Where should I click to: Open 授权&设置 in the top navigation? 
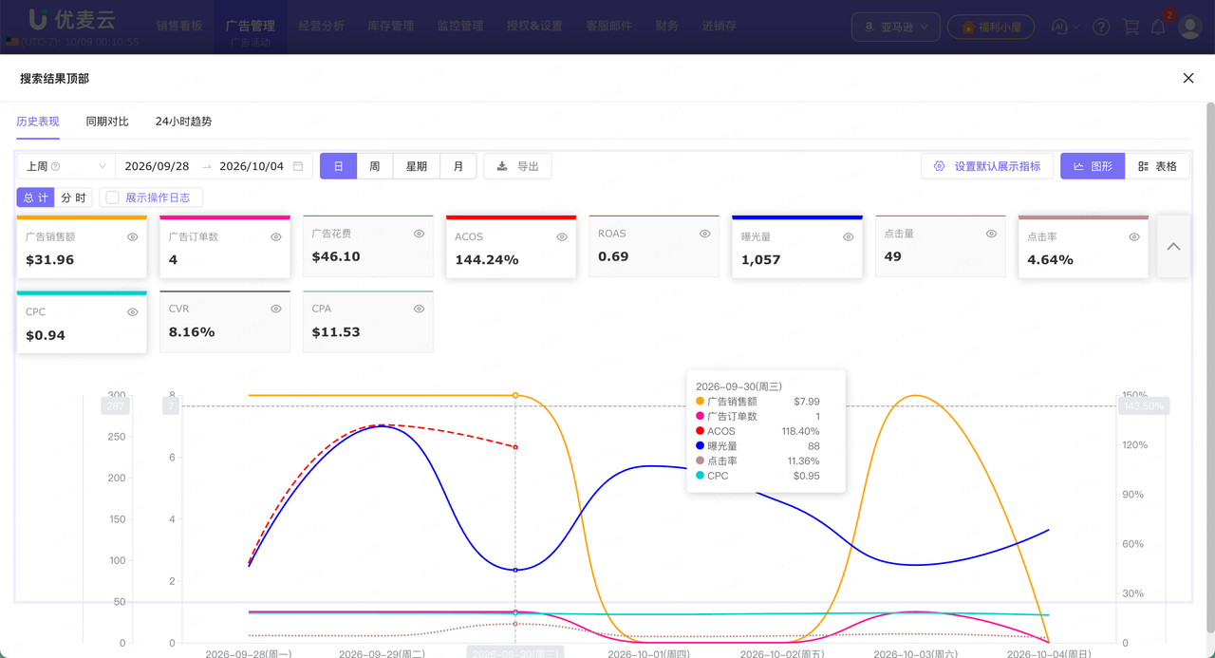(x=534, y=27)
